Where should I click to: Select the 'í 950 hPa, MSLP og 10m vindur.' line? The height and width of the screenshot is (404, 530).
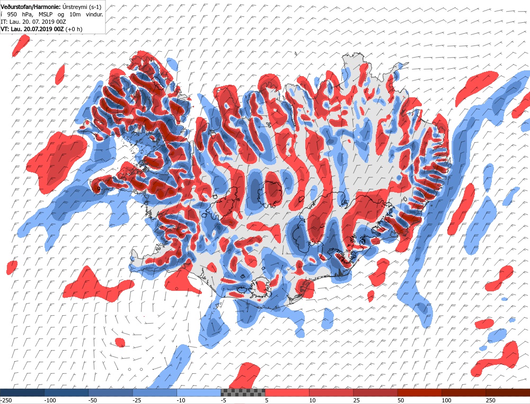tap(52, 14)
